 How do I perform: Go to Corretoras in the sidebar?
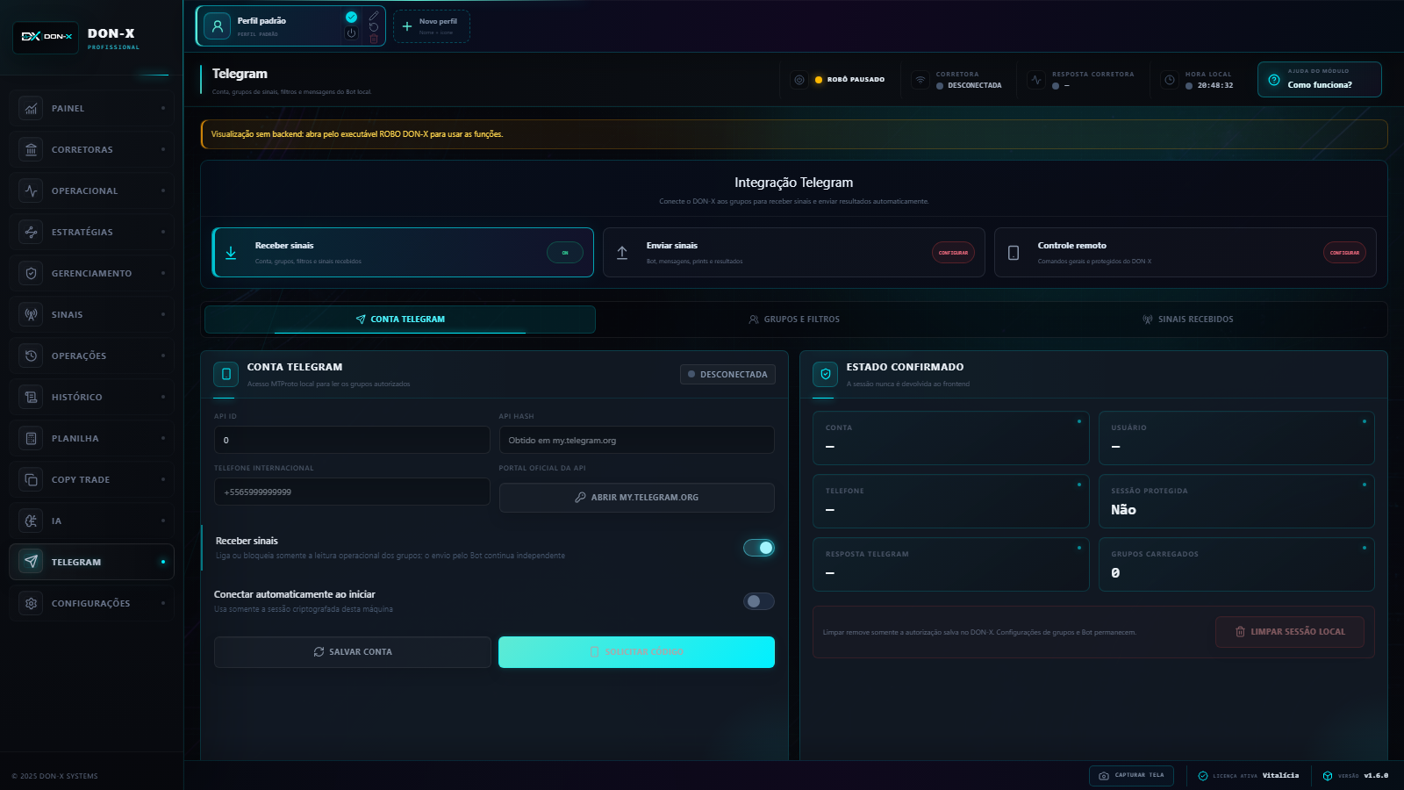coord(91,149)
